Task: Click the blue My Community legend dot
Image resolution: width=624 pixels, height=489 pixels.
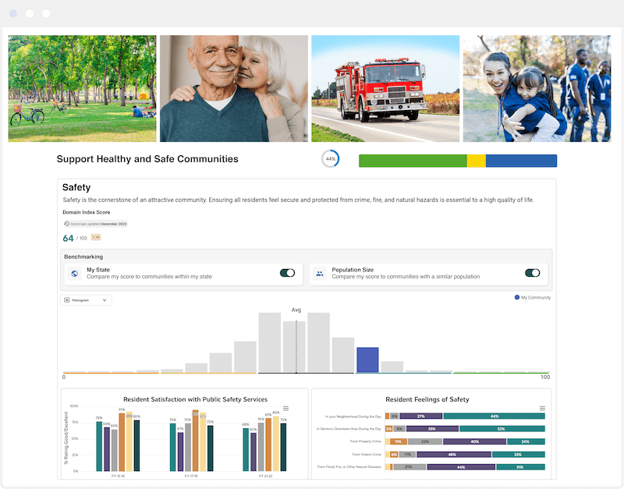Action: (x=517, y=297)
